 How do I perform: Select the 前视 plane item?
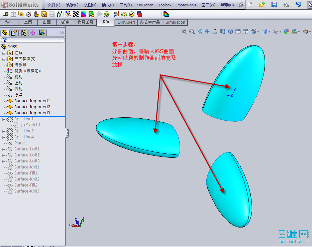pos(18,77)
